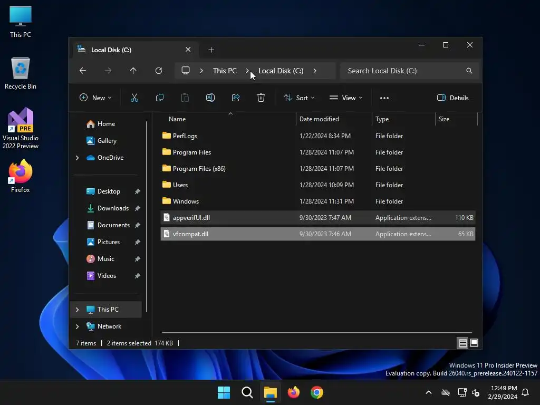Open the View dropdown

click(346, 98)
